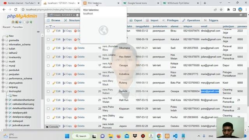
Task: Tick checkbox for row 21 Fitri Wulan
Action: tap(48, 100)
